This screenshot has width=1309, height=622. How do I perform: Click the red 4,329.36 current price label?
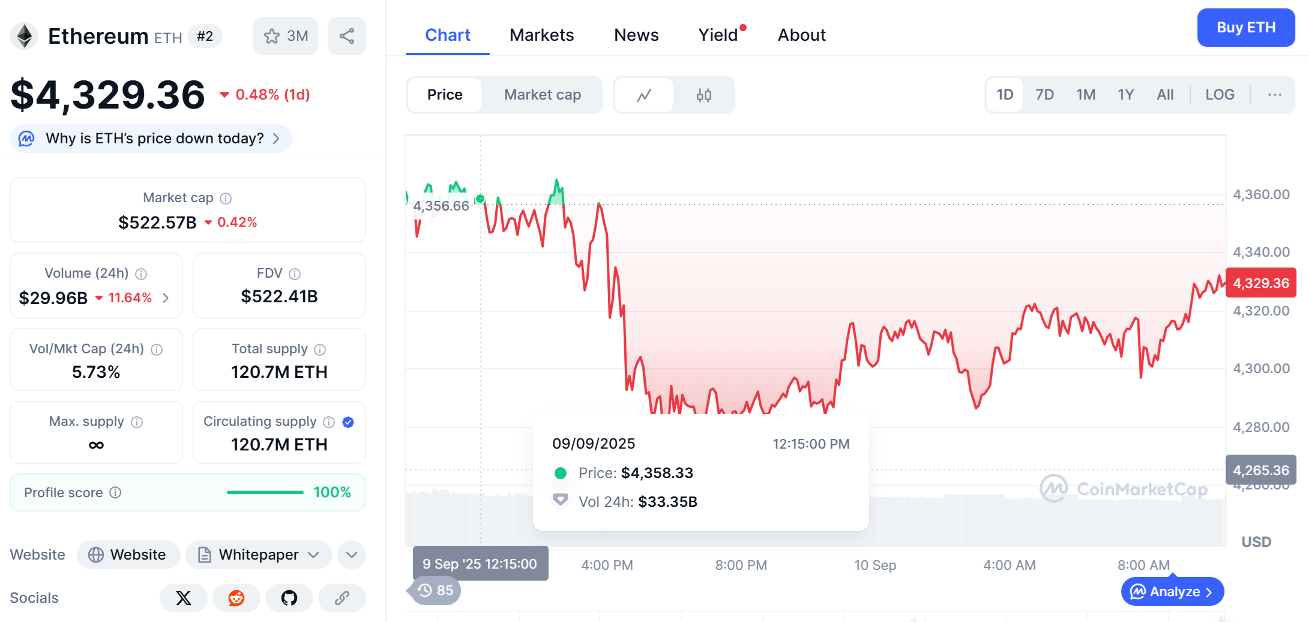click(x=1261, y=283)
